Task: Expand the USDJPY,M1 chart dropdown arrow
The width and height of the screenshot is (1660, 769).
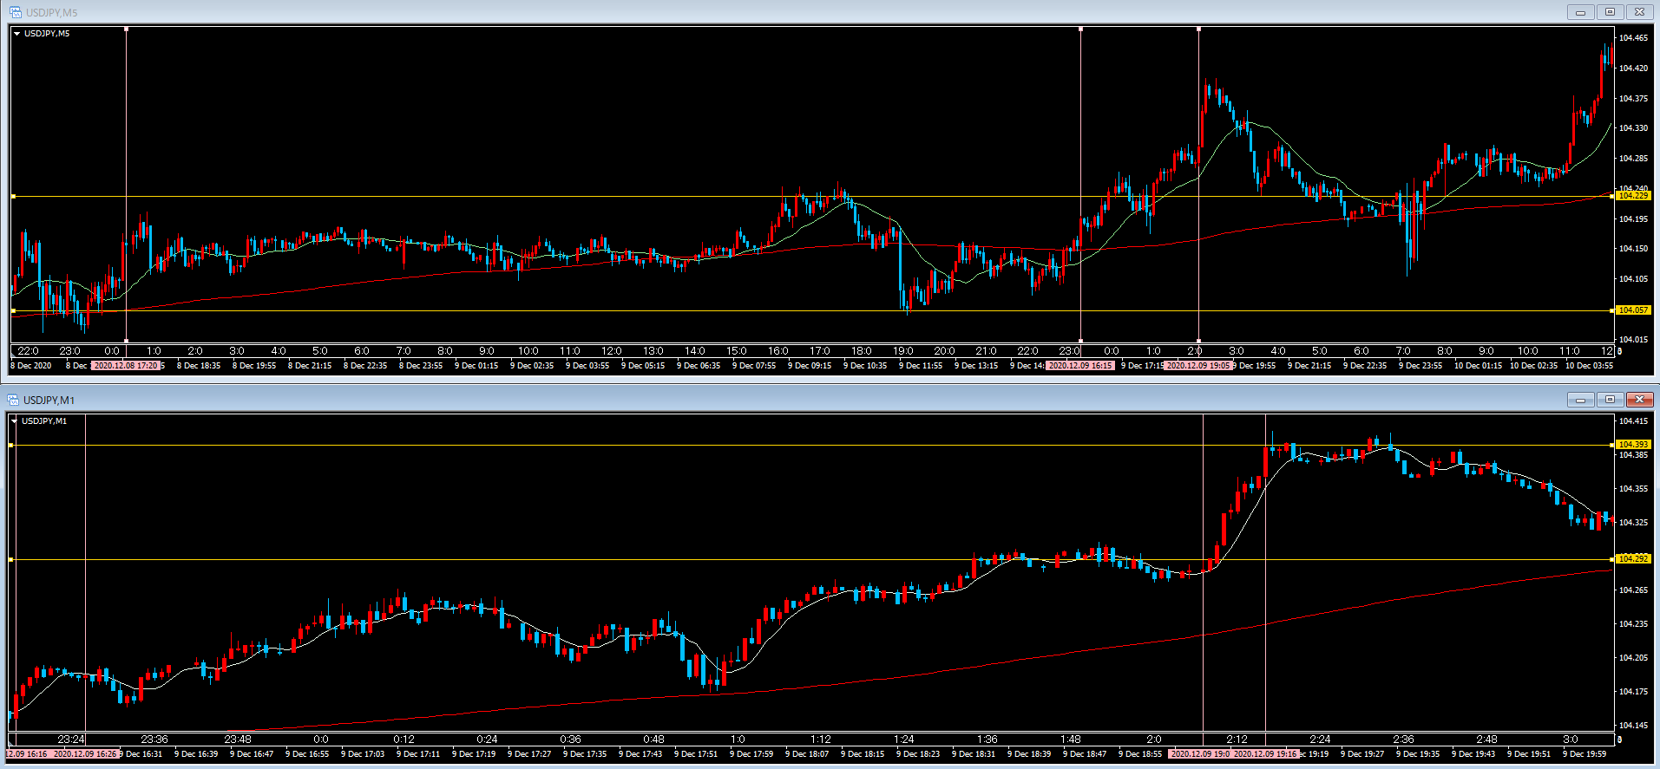Action: tap(15, 421)
